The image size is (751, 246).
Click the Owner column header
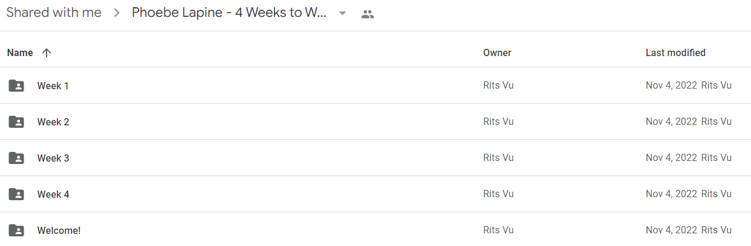(x=497, y=53)
